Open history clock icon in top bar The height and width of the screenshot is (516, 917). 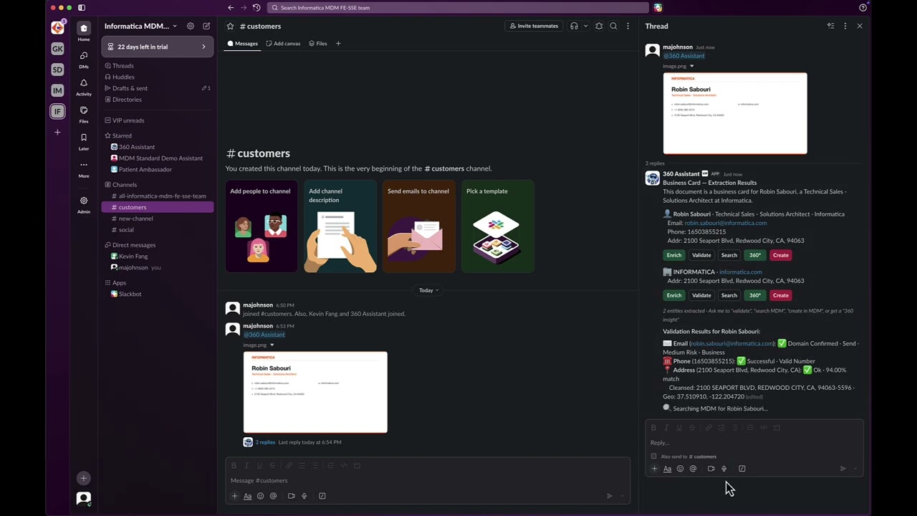[x=256, y=8]
